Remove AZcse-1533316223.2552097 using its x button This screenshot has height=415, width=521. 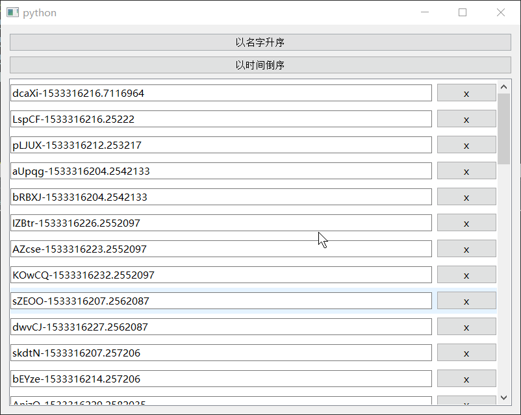(x=466, y=249)
